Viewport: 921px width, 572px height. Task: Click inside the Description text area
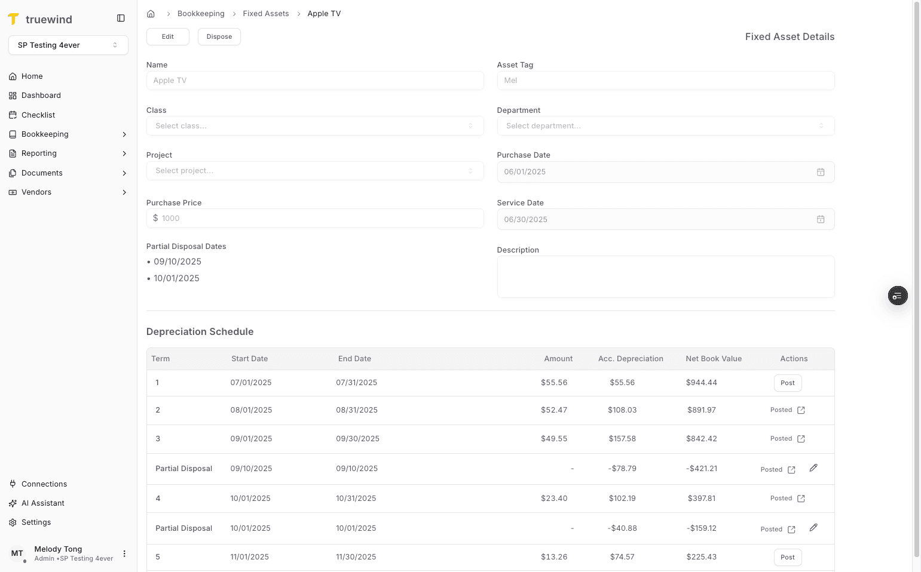coord(665,276)
